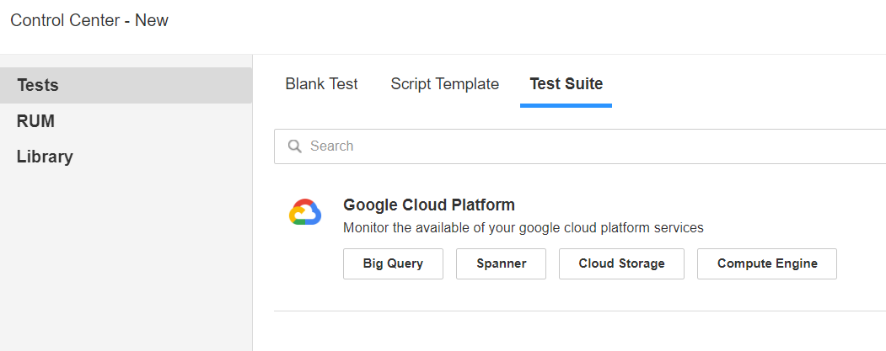Screen dimensions: 886x351
Task: Click the Google Cloud Platform heading
Action: [429, 205]
